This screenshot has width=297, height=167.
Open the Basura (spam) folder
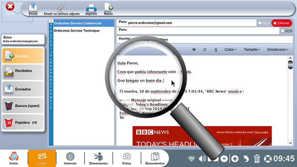pos(23,106)
